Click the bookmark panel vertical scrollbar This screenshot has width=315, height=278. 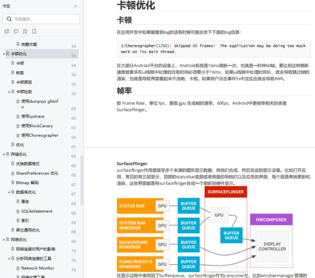click(x=82, y=180)
